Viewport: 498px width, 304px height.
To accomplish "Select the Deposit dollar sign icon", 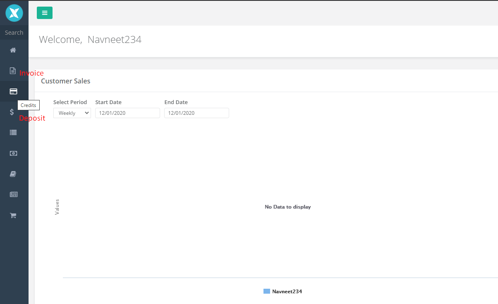I will 12,112.
